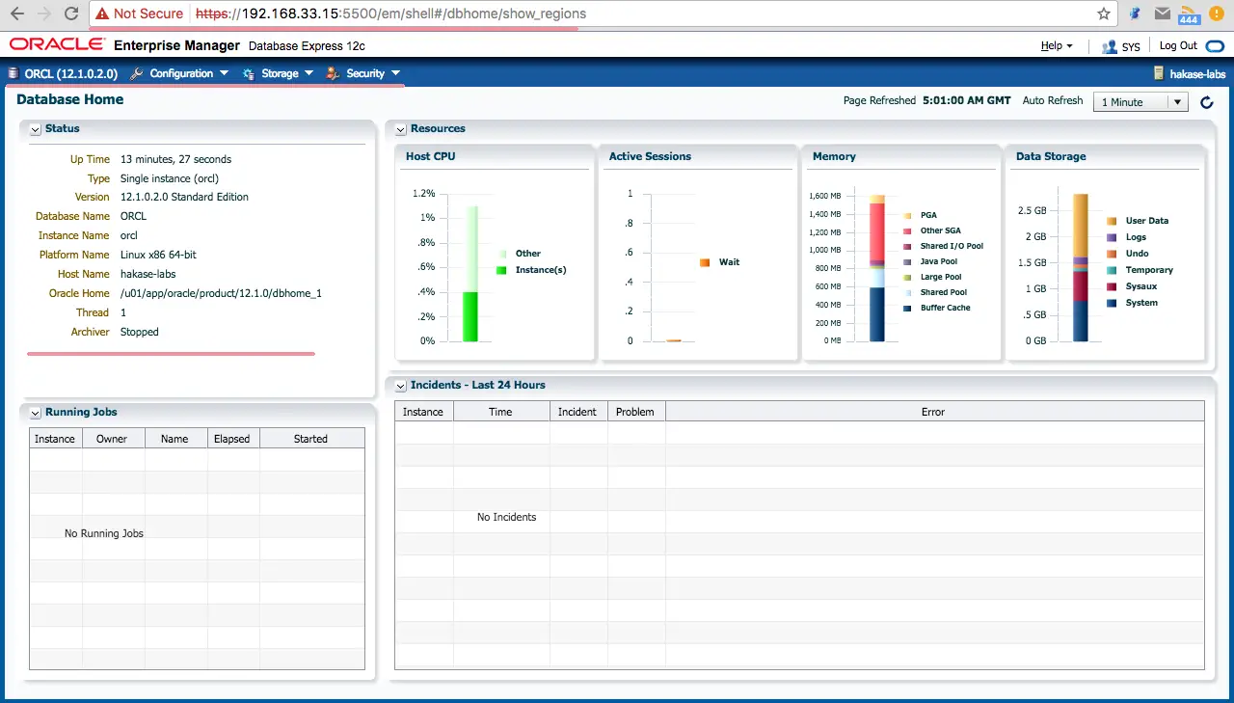The width and height of the screenshot is (1234, 703).
Task: Open the Security menu
Action: pos(365,73)
